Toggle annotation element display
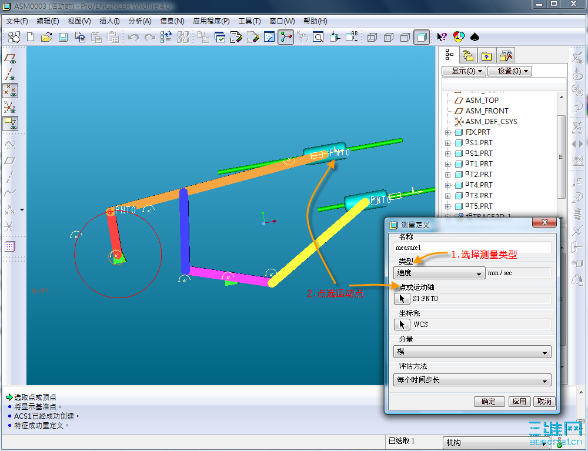Image resolution: width=588 pixels, height=451 pixels. [x=10, y=123]
